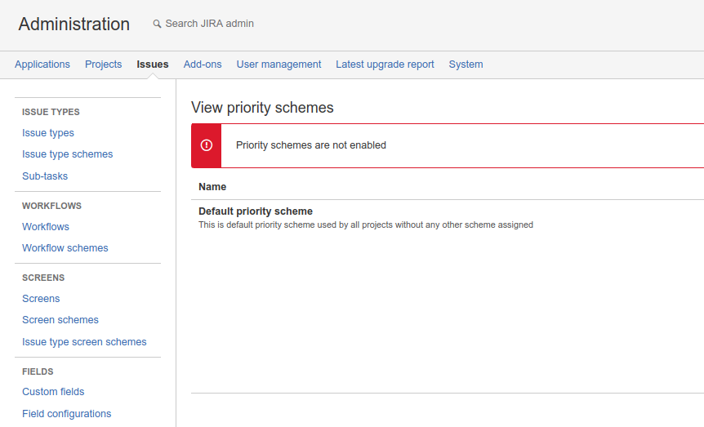
Task: Click the default priority scheme description text
Action: 366,225
